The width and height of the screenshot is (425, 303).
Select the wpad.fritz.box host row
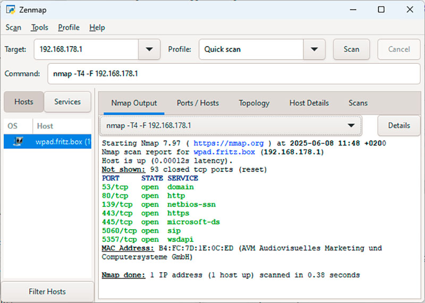click(x=47, y=141)
